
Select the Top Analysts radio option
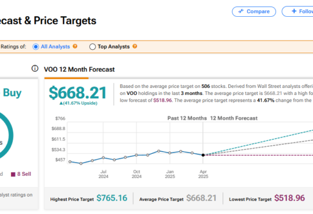coord(92,47)
